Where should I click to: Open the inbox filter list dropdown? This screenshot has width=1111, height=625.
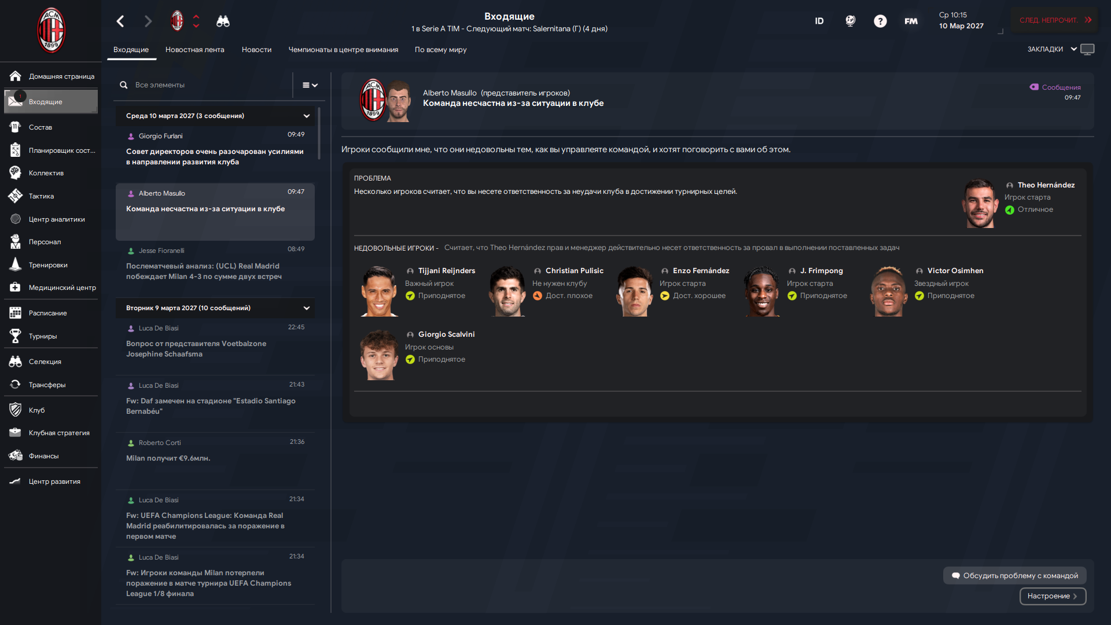310,85
